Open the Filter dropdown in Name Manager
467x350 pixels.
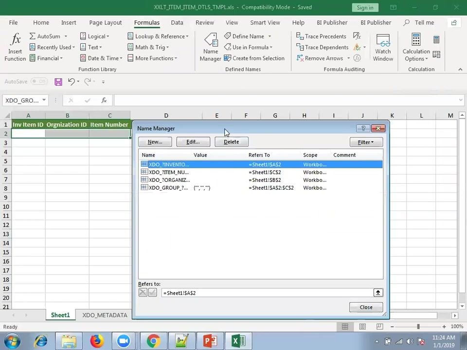(x=366, y=142)
